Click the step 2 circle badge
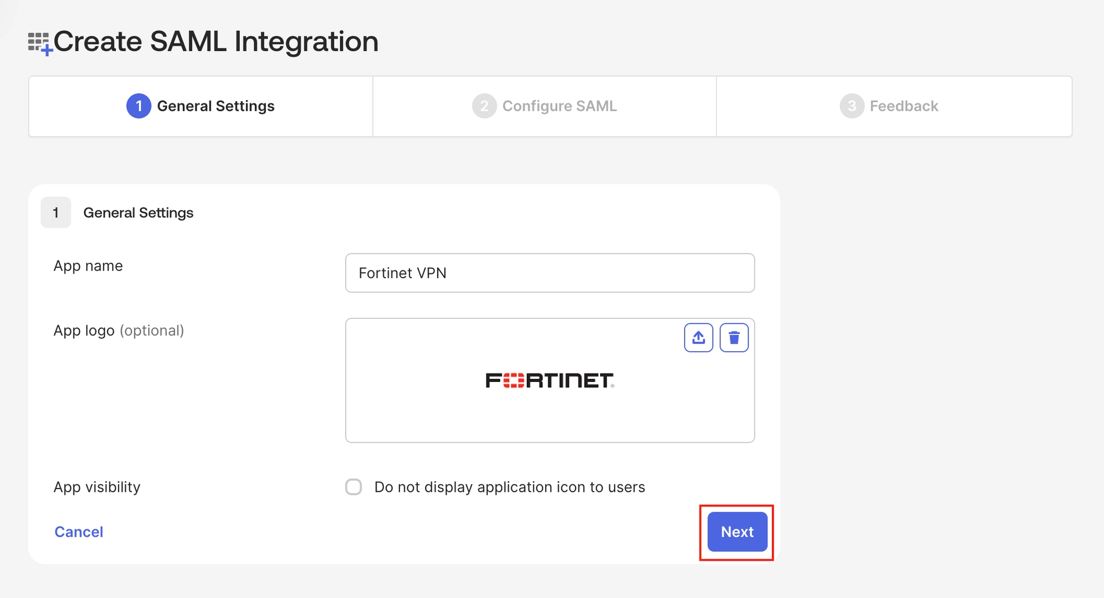The image size is (1104, 598). [484, 106]
